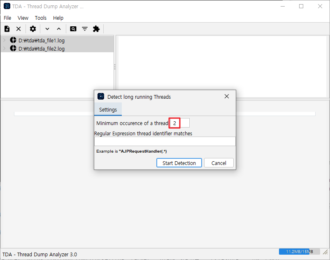
Task: Select the Settings tab in the dialog
Action: [108, 110]
